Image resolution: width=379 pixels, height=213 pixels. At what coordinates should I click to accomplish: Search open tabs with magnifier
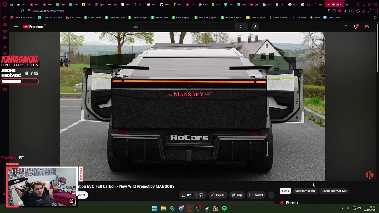click(x=358, y=4)
